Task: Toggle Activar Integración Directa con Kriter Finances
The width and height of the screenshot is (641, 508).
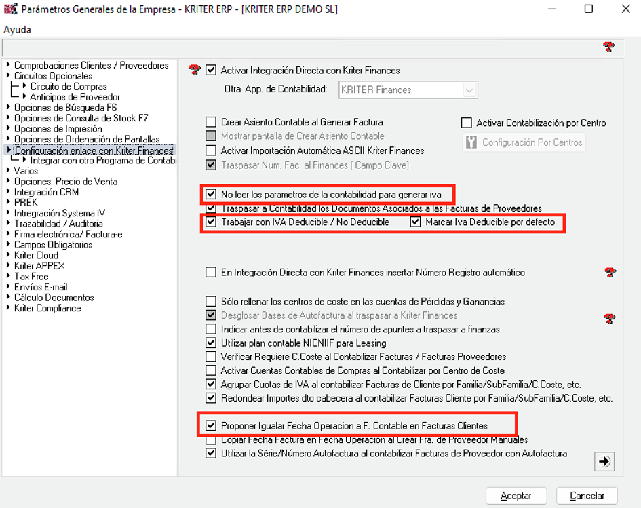Action: pos(211,70)
